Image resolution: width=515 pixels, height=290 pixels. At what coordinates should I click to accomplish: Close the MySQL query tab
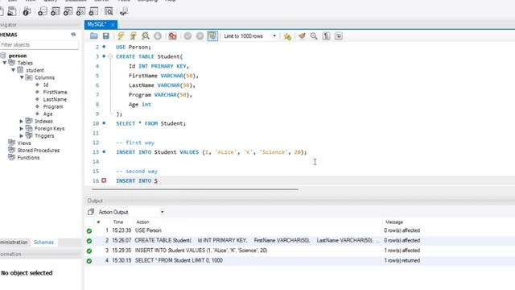coord(113,25)
